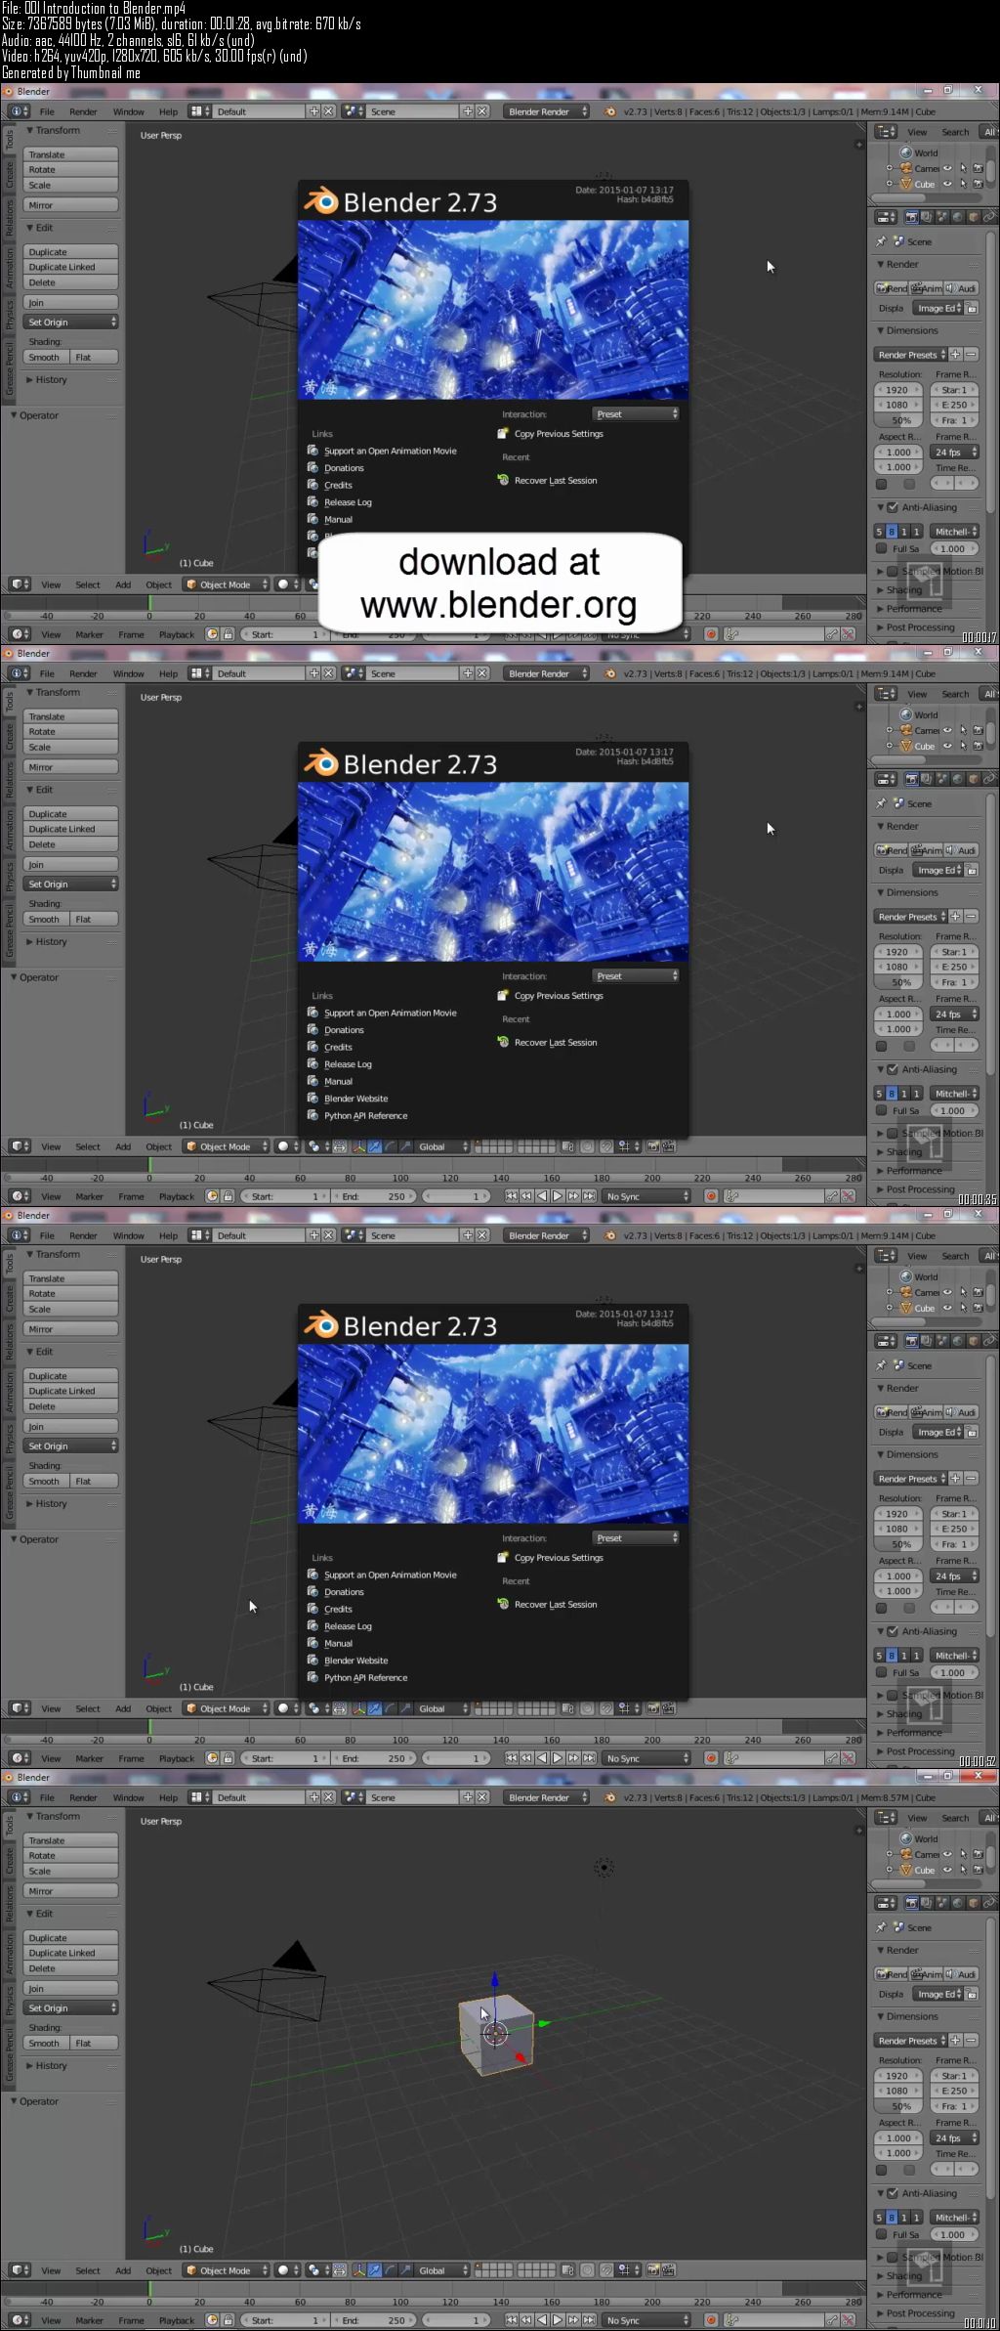
Task: Click Mirror button in first frame
Action: point(70,205)
